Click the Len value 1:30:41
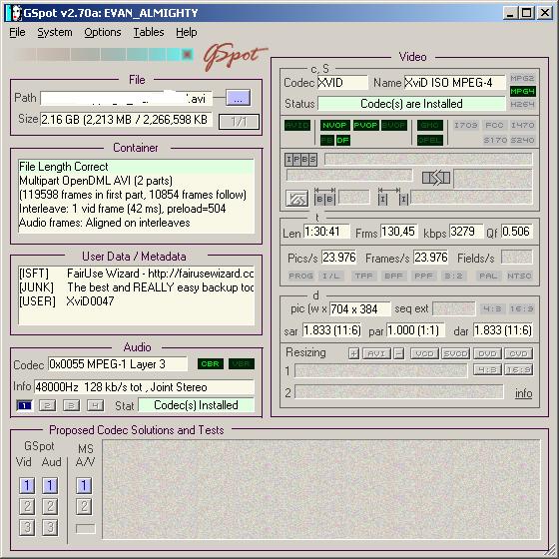Screen dimensions: 560x559 [x=326, y=232]
